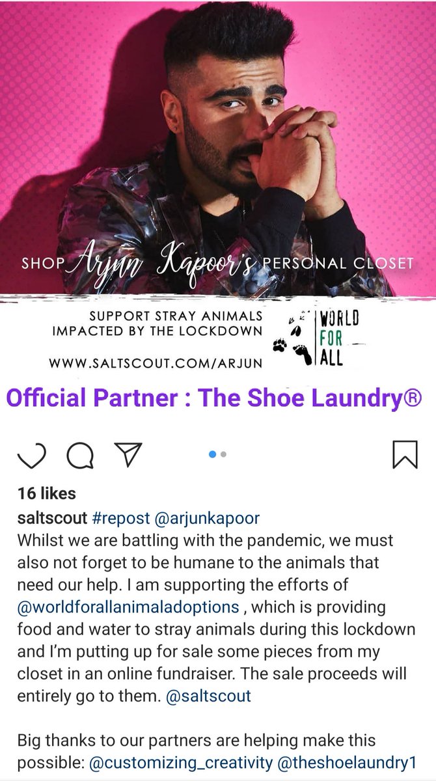
Task: Tap the WWW.SALTSCOUT.COM/ARJUN web address text
Action: tap(157, 362)
